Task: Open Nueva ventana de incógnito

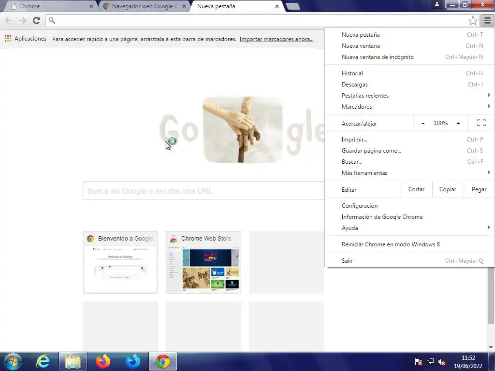Action: [409, 57]
